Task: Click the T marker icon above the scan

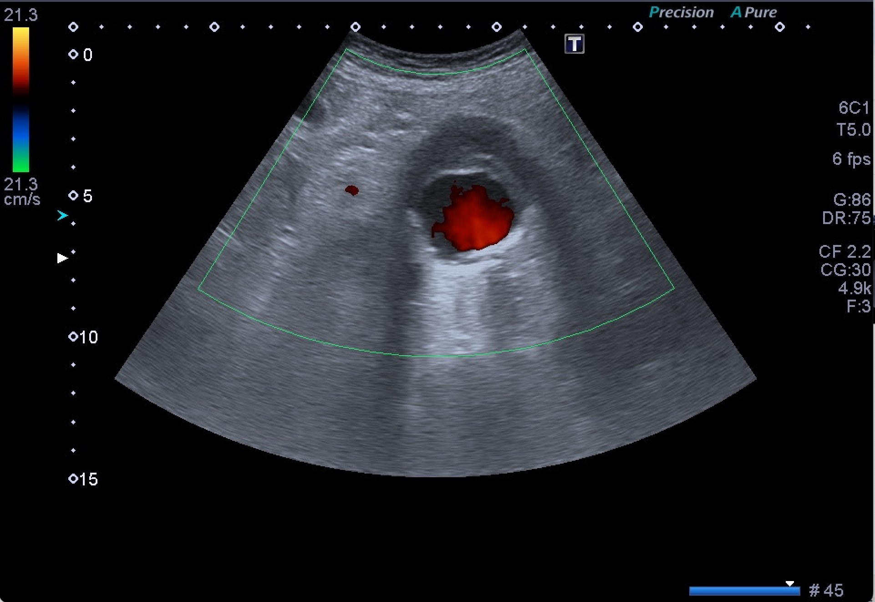Action: click(x=574, y=44)
